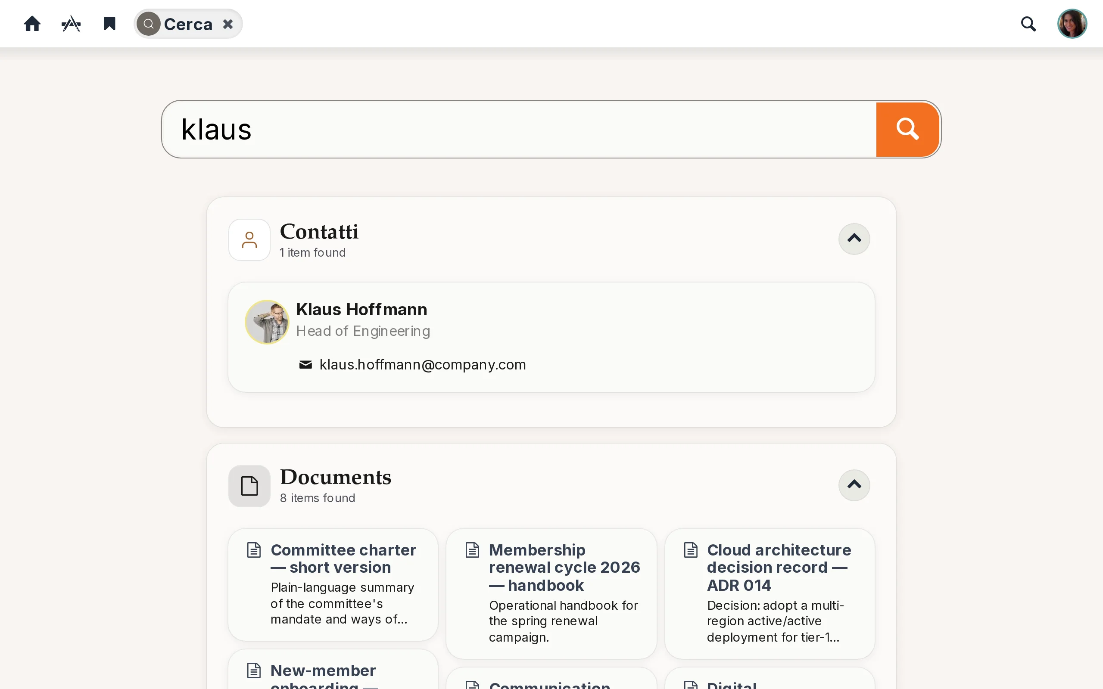Click the '8 items found' label
Screen dimensions: 1103x689
tap(317, 498)
